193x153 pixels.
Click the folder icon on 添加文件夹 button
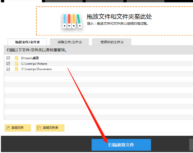[x=39, y=128]
